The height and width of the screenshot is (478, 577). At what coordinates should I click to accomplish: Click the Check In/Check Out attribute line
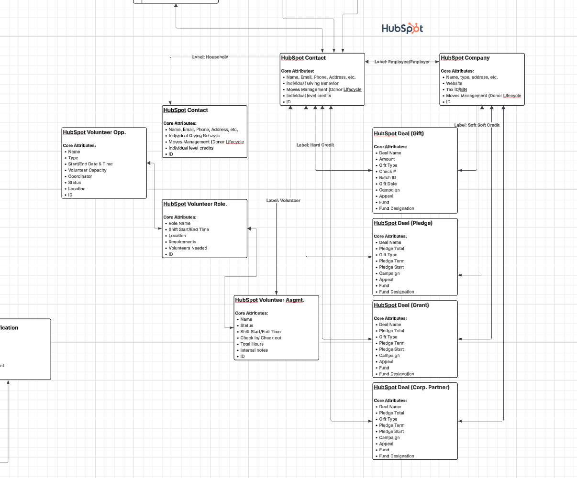pyautogui.click(x=261, y=337)
